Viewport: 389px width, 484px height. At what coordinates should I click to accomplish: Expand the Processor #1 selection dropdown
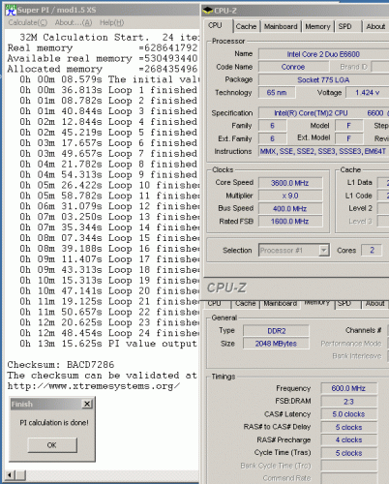(x=323, y=250)
